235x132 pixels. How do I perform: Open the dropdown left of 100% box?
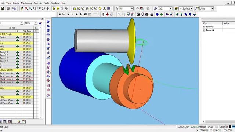[x=22, y=23]
